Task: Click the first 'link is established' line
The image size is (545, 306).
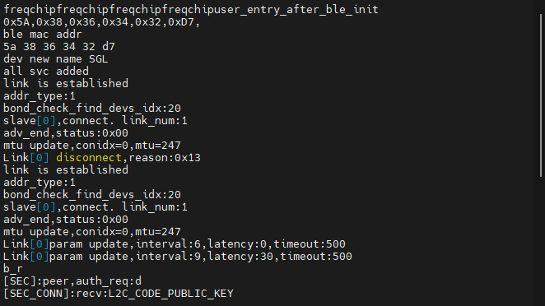Action: pos(66,84)
